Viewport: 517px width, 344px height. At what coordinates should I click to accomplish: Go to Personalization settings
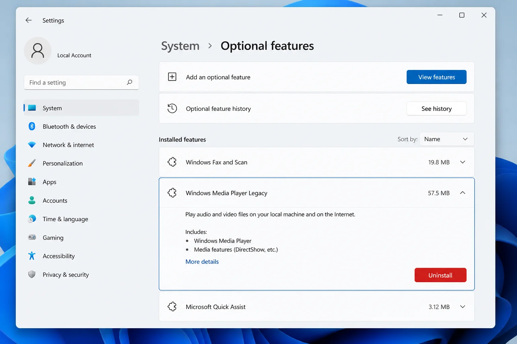click(81, 163)
